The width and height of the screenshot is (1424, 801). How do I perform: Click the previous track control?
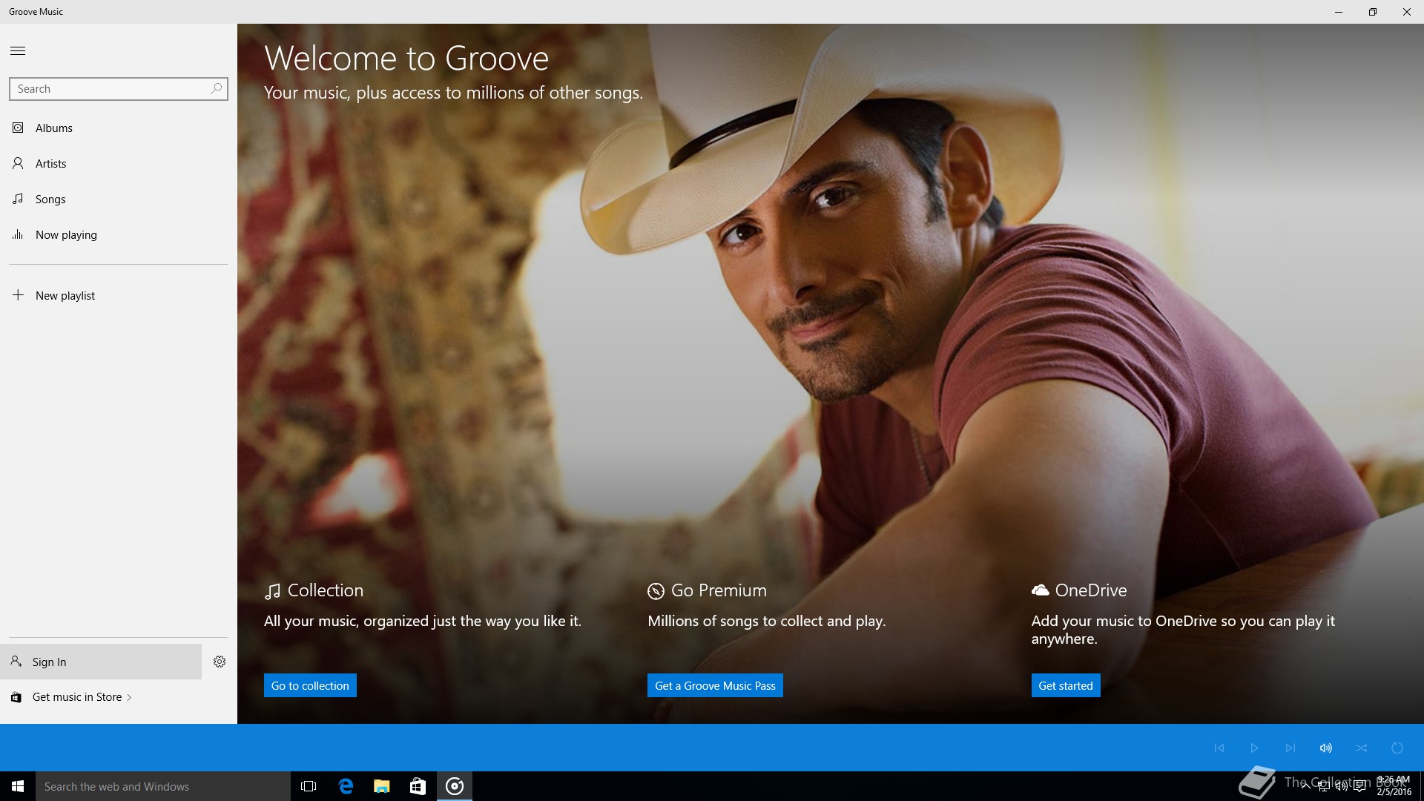[x=1219, y=748]
